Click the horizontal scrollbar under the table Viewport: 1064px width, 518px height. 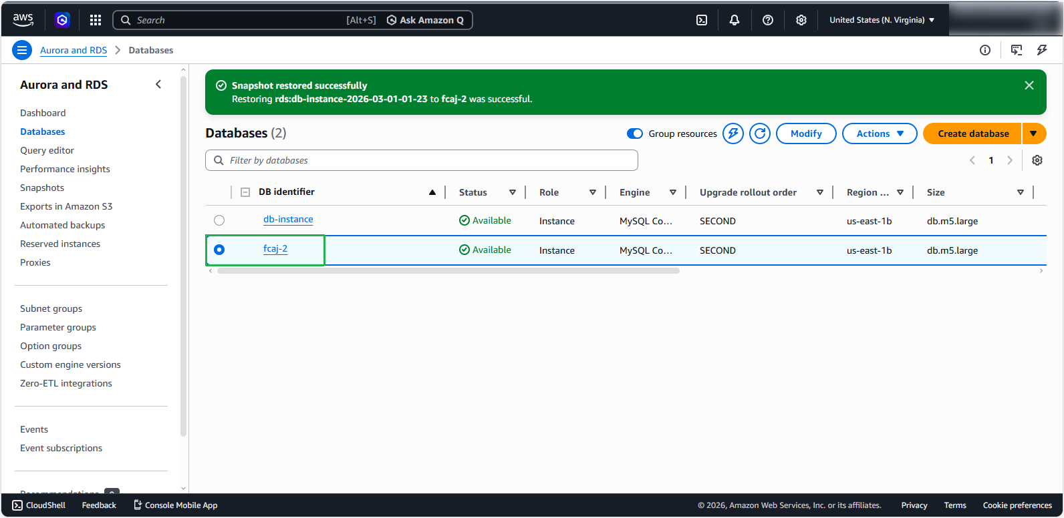448,271
